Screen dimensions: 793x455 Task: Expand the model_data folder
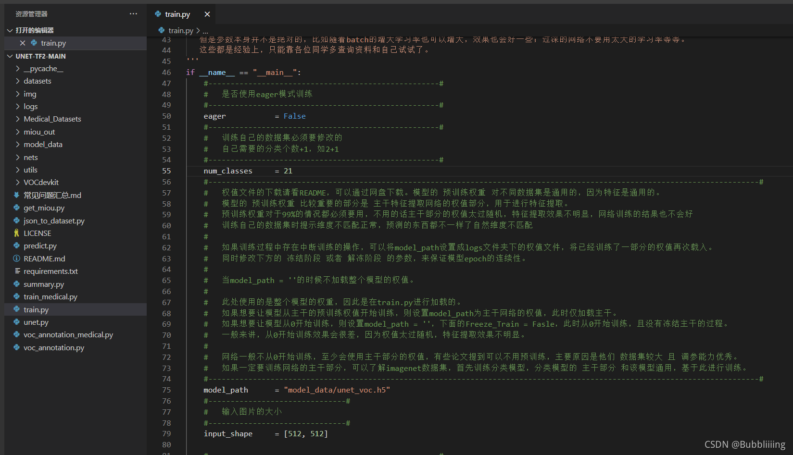[x=18, y=144]
